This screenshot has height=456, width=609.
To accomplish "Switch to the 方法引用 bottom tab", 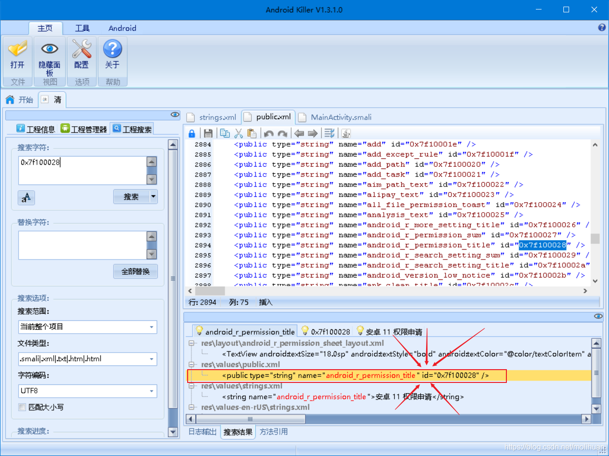I will pyautogui.click(x=274, y=432).
